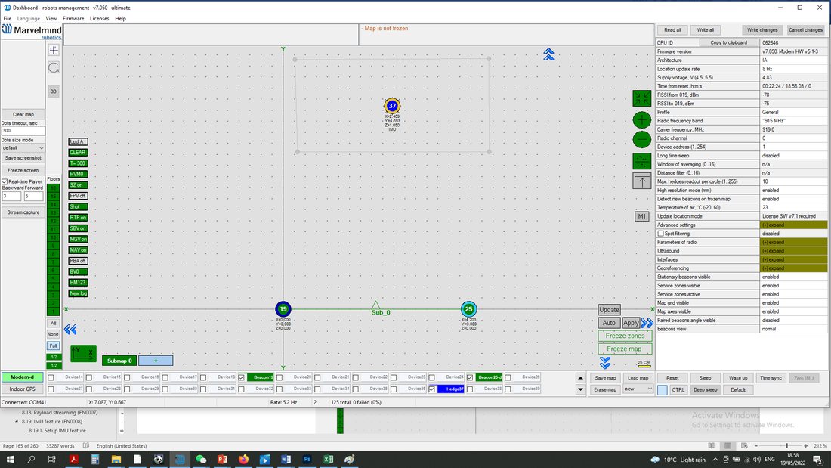Image resolution: width=831 pixels, height=468 pixels.
Task: Select hedge 37 on the map
Action: click(392, 106)
